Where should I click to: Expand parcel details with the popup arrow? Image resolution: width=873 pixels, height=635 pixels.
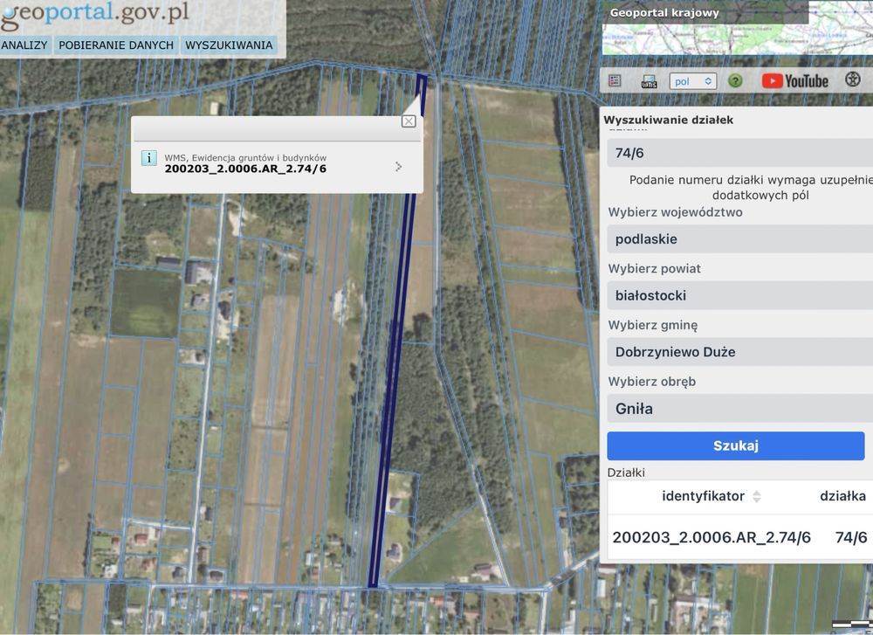pos(399,167)
